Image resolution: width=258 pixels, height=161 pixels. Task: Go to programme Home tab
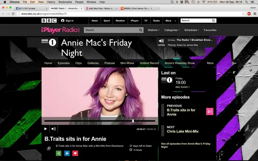(48, 63)
